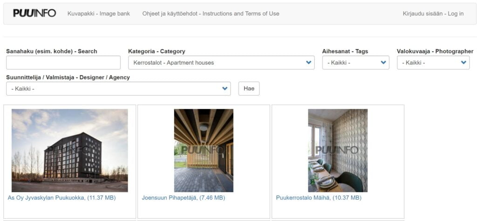Open Instructions and Terms of Use
477x221 pixels.
pos(211,14)
